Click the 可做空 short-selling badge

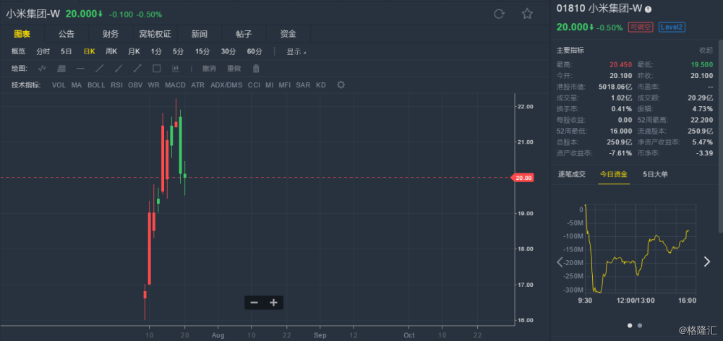641,27
